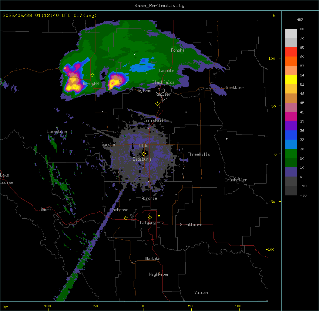Select the 33 dBZ light blue swatch
Screen dimensions: 319x311
(291, 144)
